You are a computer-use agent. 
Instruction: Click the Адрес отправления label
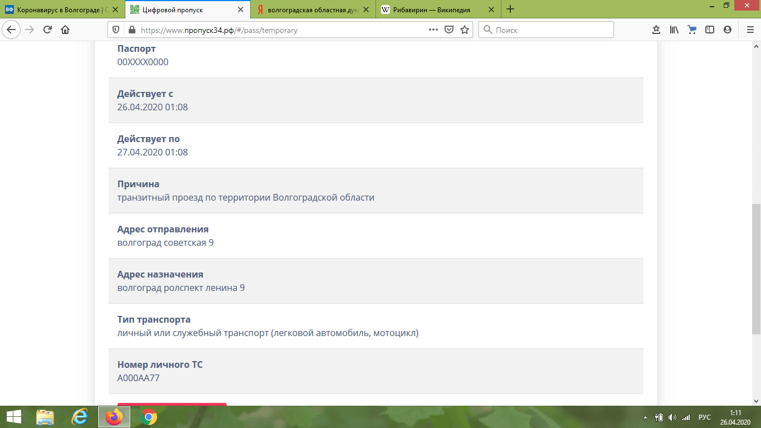[x=163, y=229]
